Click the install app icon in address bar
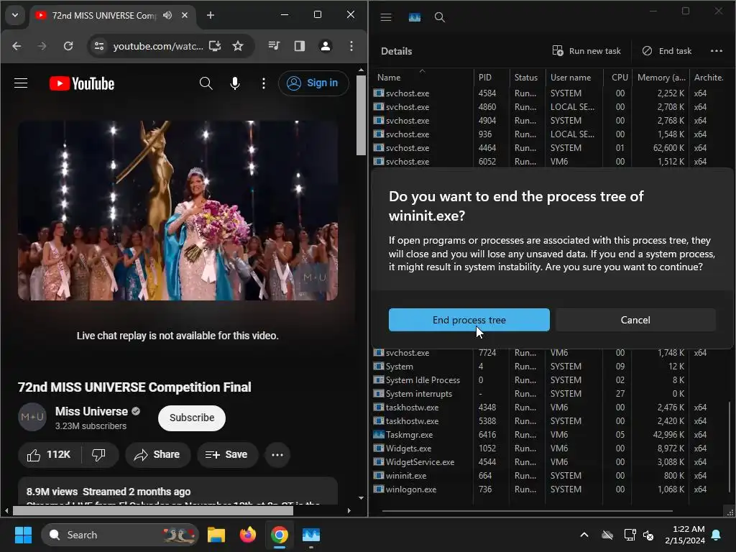736x552 pixels. pyautogui.click(x=215, y=46)
